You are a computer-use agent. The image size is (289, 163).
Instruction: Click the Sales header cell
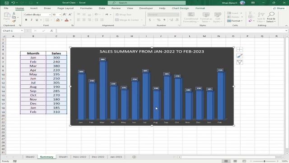pyautogui.click(x=56, y=53)
